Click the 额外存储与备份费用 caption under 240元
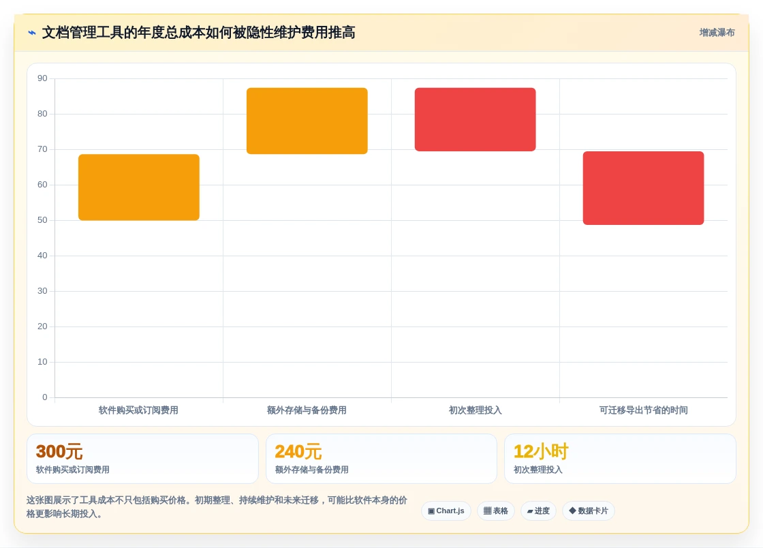The image size is (763, 548). click(311, 470)
